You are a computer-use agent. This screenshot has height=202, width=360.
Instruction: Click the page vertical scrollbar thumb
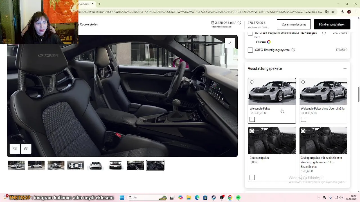[x=358, y=95]
